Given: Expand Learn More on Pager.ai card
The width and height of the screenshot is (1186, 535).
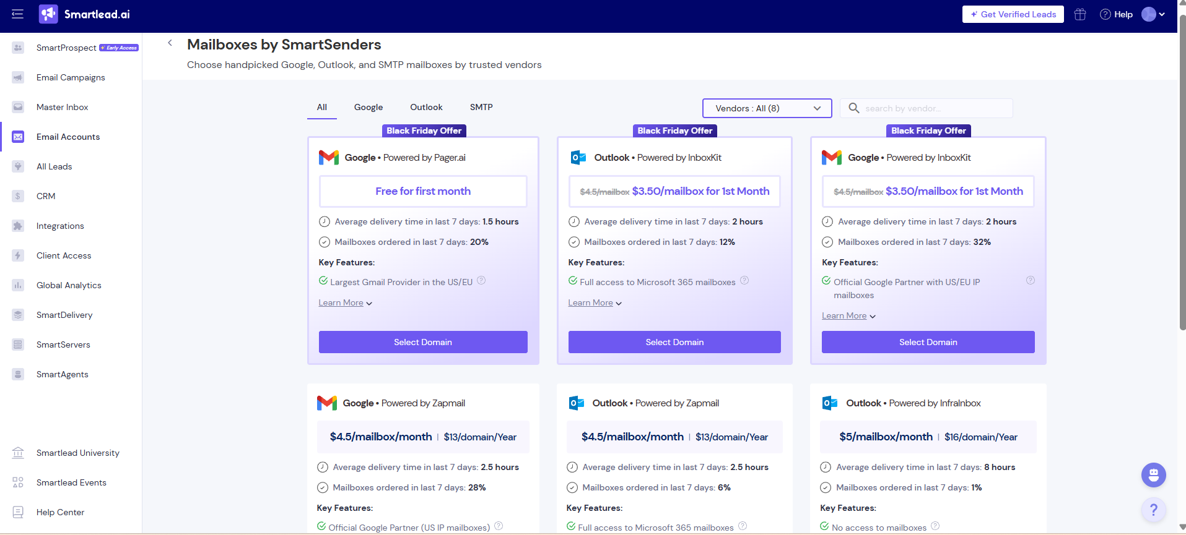Looking at the screenshot, I should pos(346,303).
